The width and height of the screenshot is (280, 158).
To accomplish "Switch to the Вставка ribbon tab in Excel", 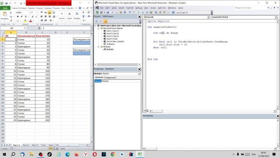I will coord(23,8).
